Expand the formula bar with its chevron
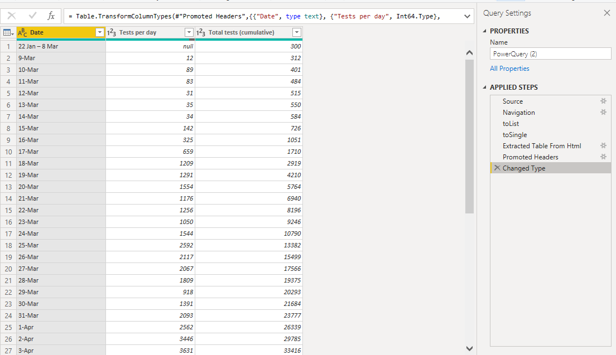 click(467, 16)
